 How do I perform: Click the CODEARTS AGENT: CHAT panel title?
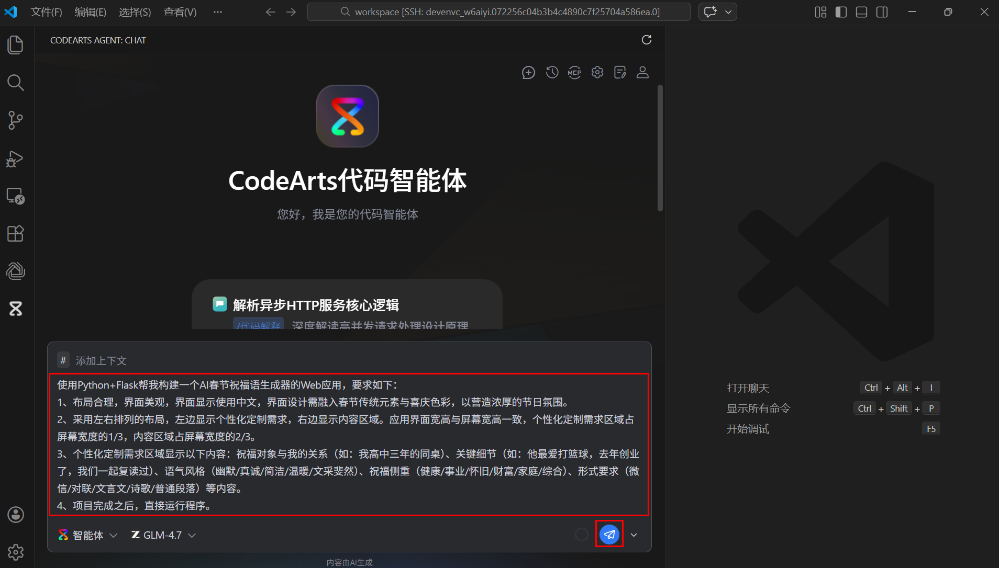click(98, 40)
